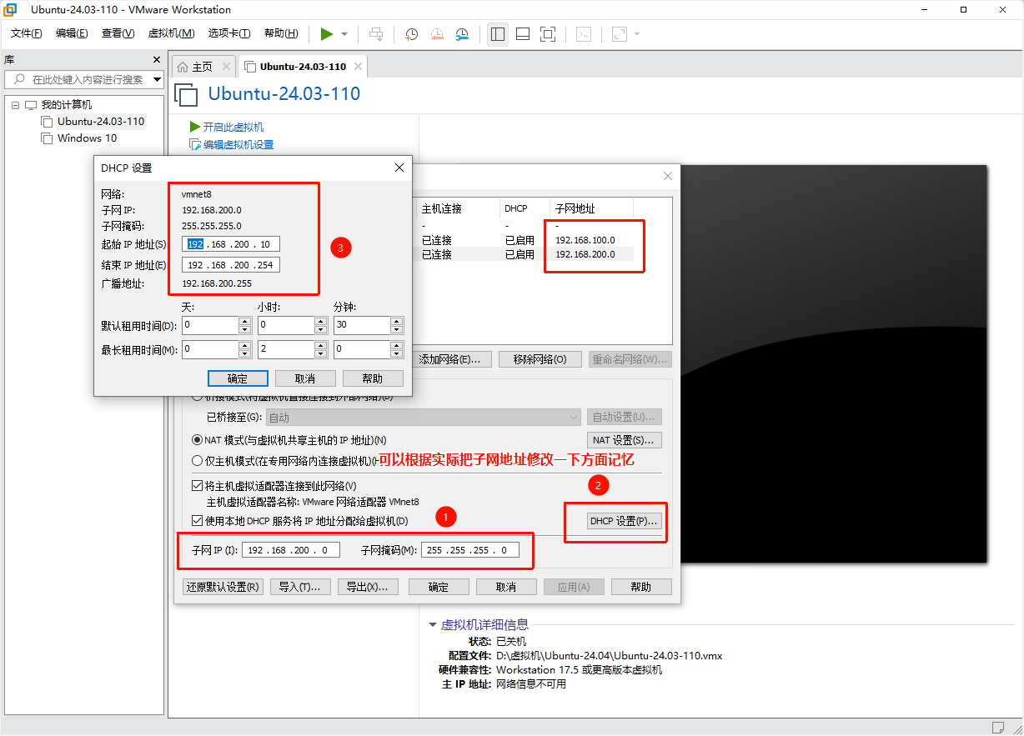
Task: Increase maximum lease time days spinner
Action: [244, 345]
